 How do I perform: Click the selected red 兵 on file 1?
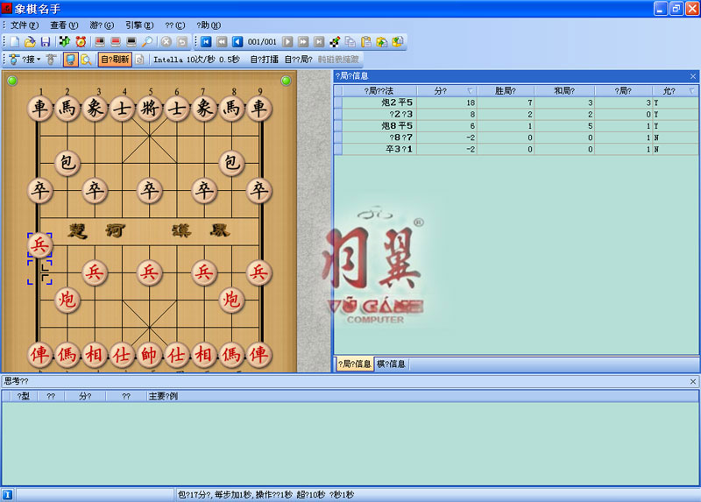39,245
